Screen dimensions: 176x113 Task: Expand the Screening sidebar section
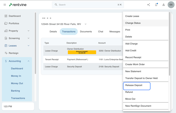[28, 38]
